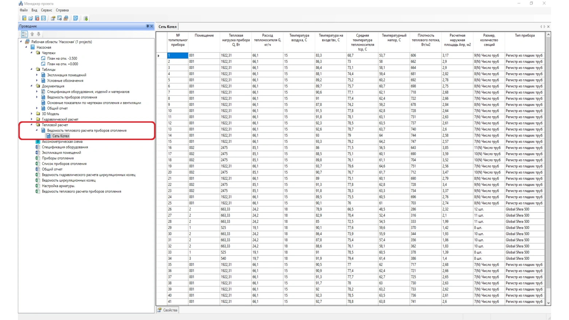Open the Сервис menu
The height and width of the screenshot is (320, 569).
click(x=46, y=10)
